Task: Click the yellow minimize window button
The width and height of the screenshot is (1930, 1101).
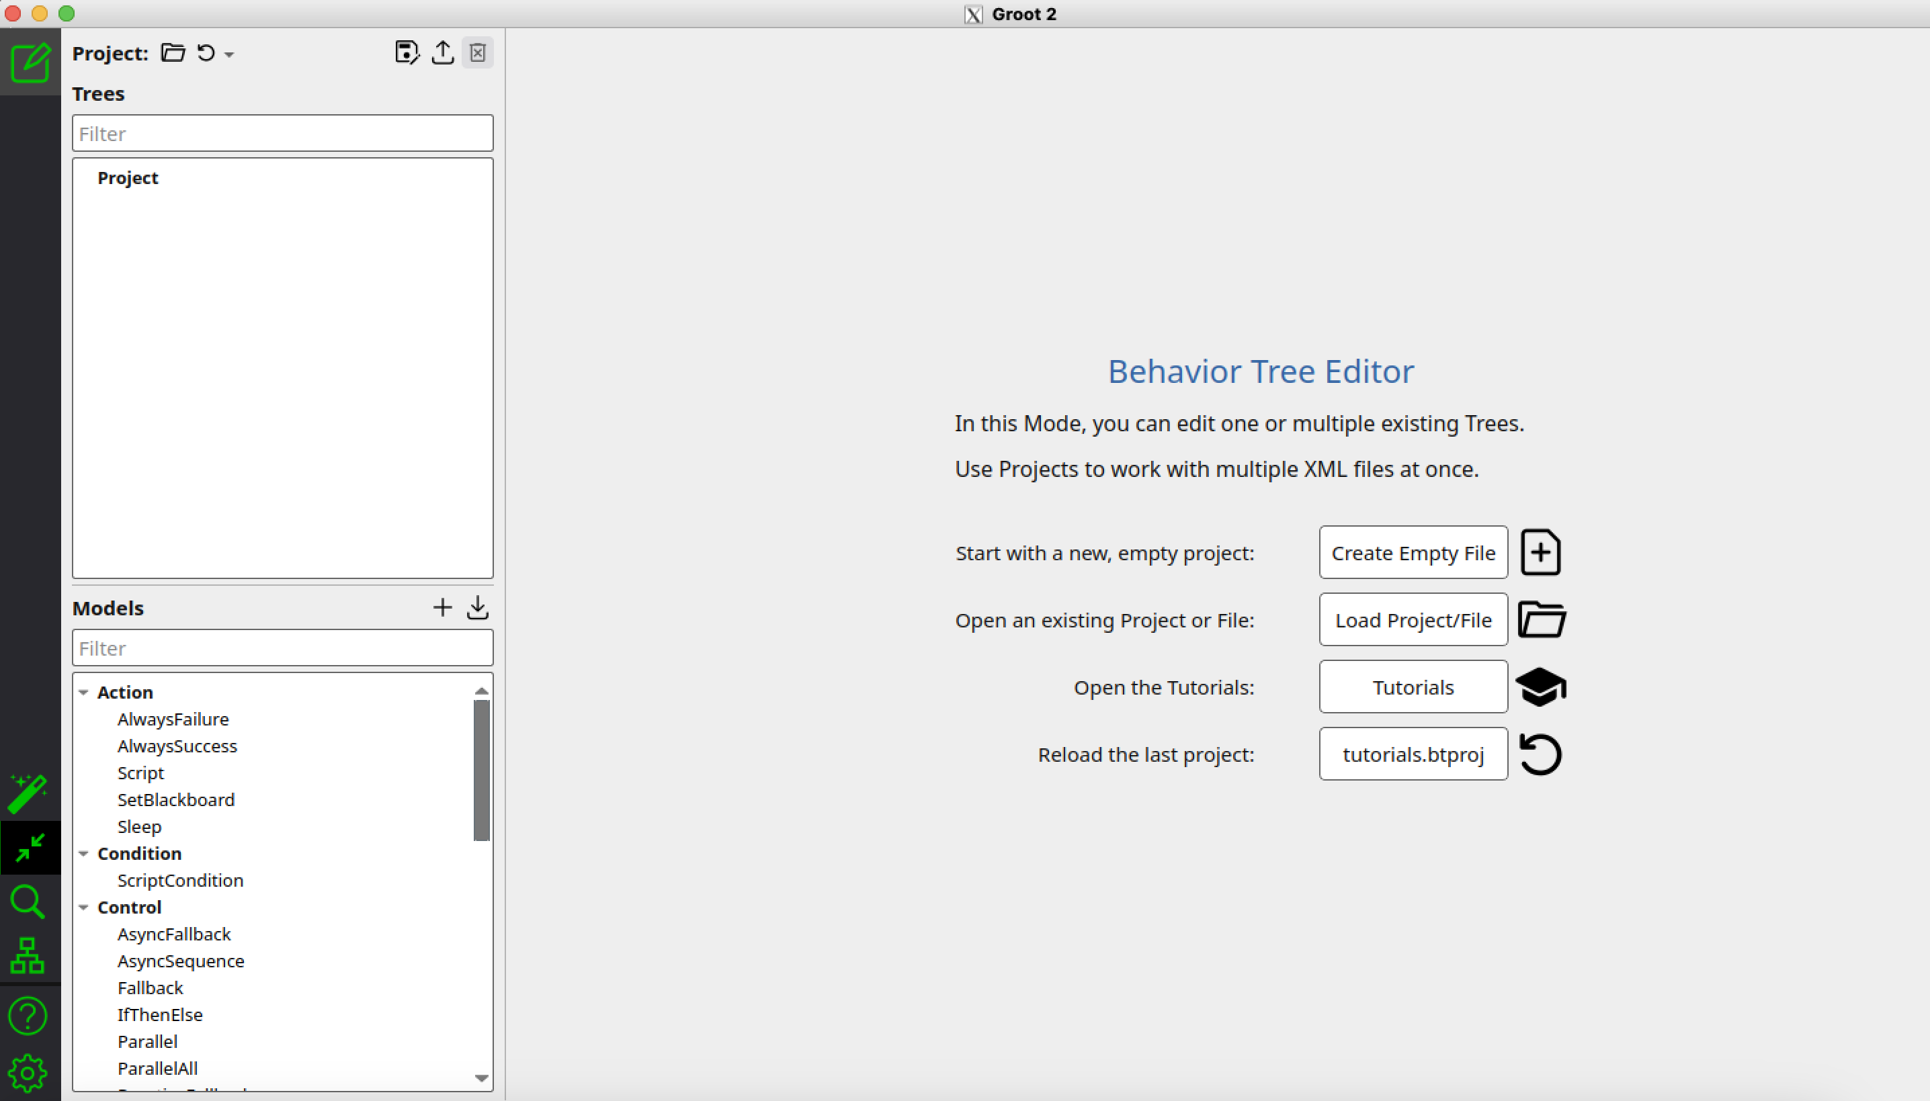Action: pyautogui.click(x=40, y=13)
